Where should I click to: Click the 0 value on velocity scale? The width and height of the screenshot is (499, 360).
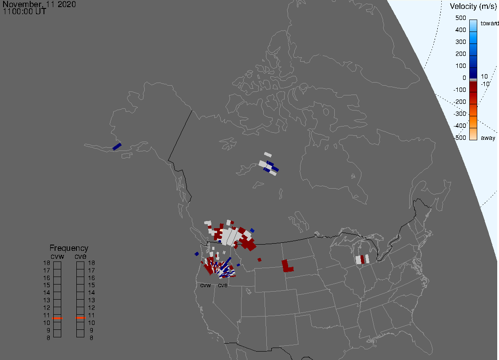pyautogui.click(x=464, y=78)
